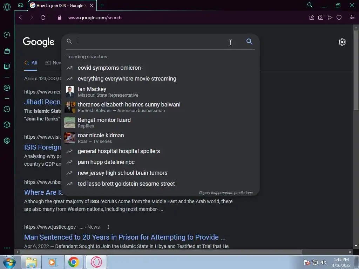Choose 'new jersey high school brain tumors'
The width and height of the screenshot is (359, 269).
click(x=160, y=173)
